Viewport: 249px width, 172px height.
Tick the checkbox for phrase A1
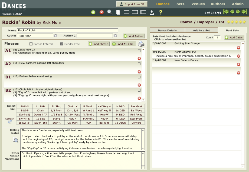(x=139, y=51)
